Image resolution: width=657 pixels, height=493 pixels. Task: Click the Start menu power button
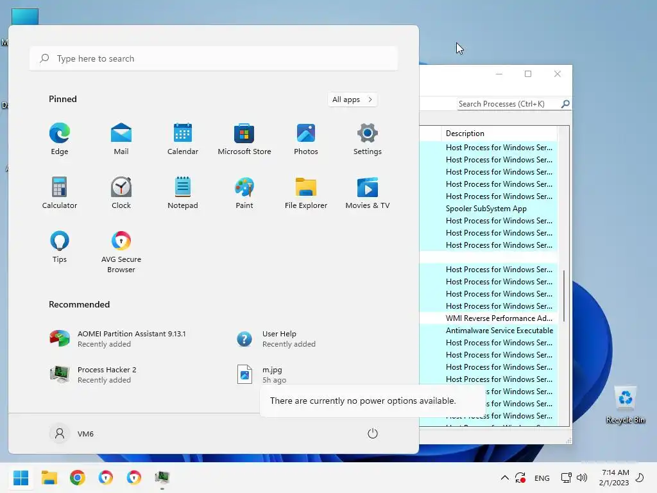tap(373, 433)
